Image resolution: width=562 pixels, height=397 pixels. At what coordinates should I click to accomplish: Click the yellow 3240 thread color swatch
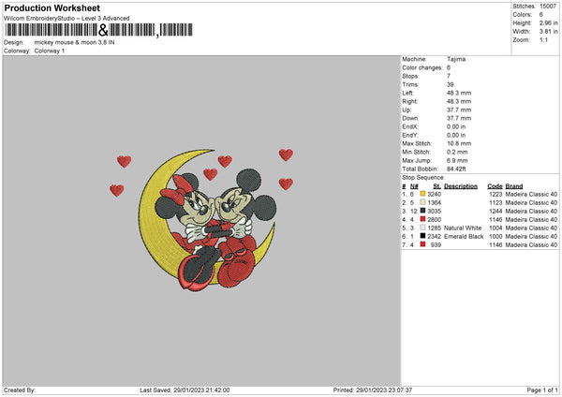[422, 194]
